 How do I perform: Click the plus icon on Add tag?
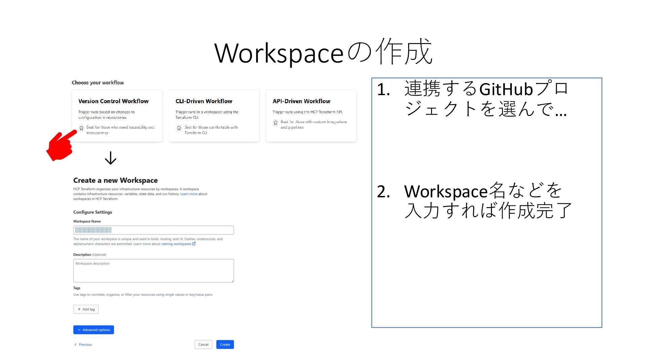pyautogui.click(x=79, y=309)
